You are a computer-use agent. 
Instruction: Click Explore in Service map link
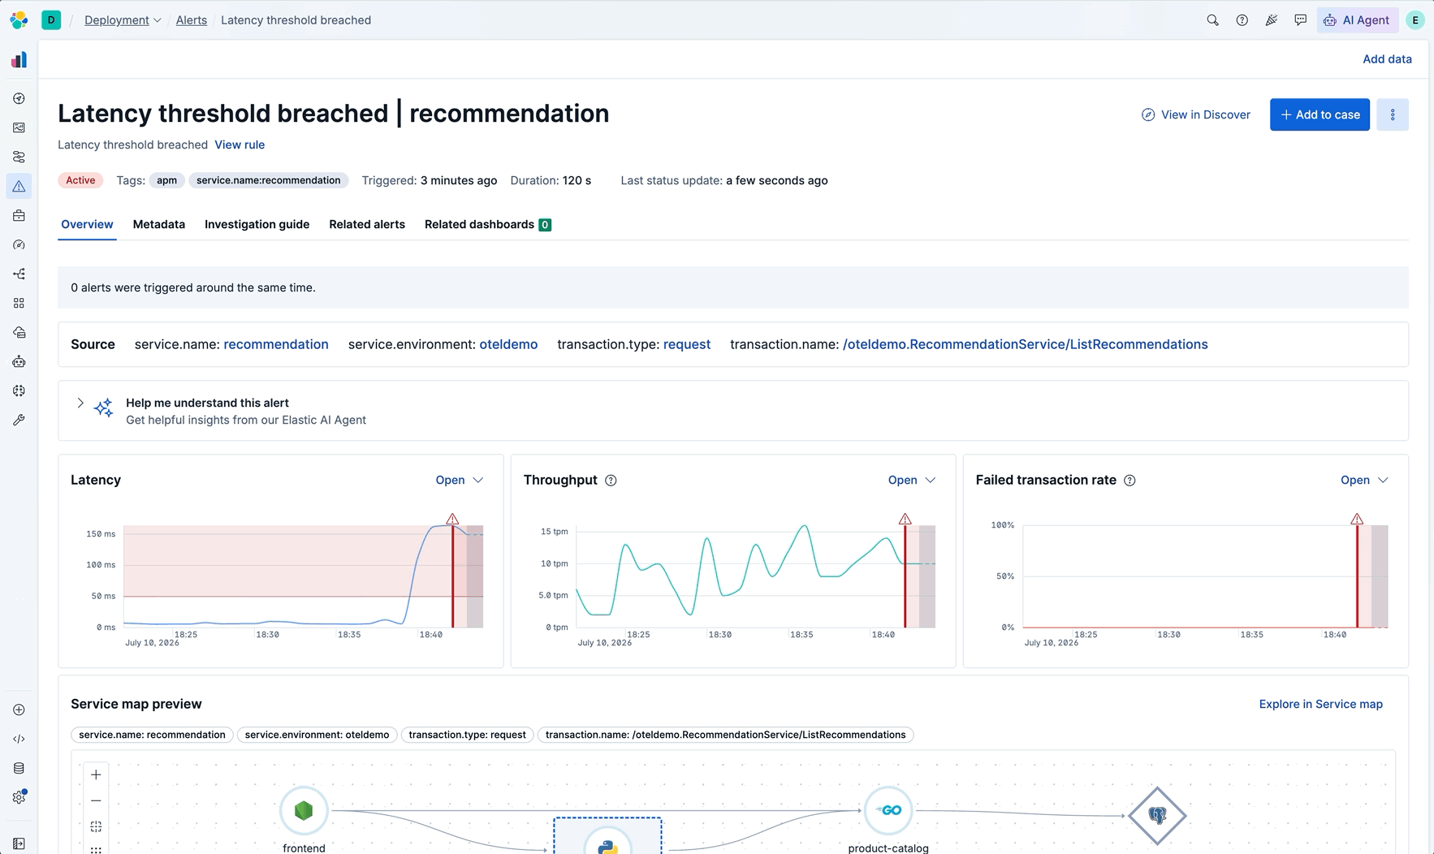pos(1320,704)
